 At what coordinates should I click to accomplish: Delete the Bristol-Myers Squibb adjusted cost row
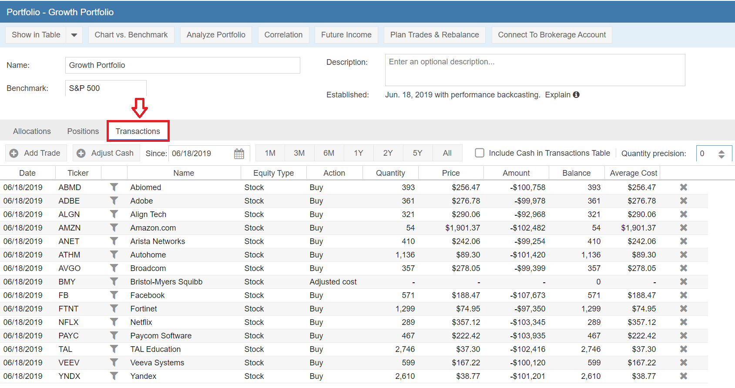[x=684, y=281]
